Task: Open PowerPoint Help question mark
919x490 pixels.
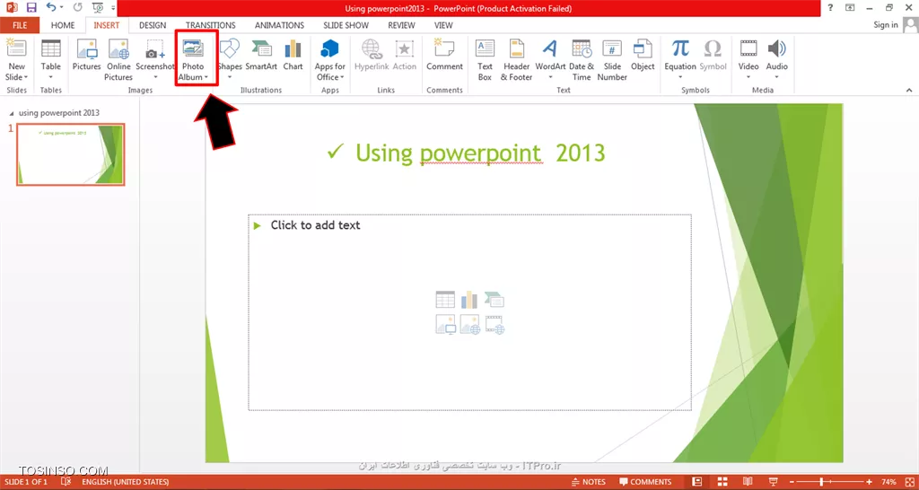Action: (830, 7)
